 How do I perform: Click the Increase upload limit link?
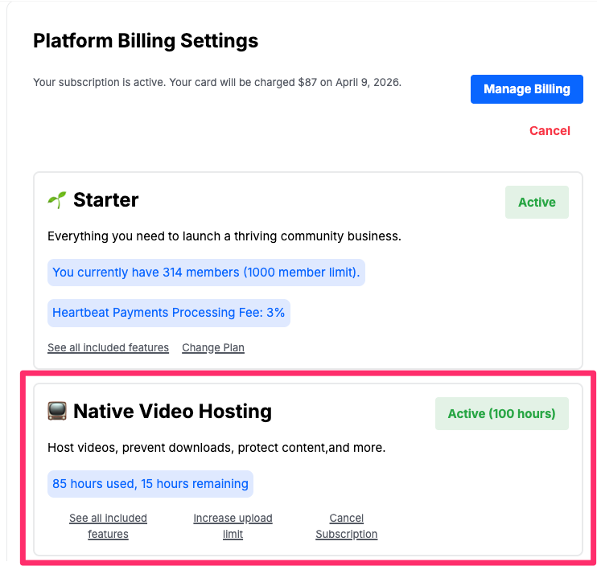tap(233, 526)
